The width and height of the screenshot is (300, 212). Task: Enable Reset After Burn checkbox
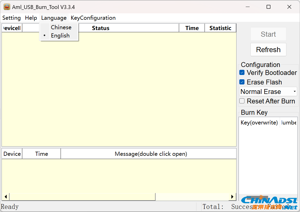pyautogui.click(x=242, y=101)
